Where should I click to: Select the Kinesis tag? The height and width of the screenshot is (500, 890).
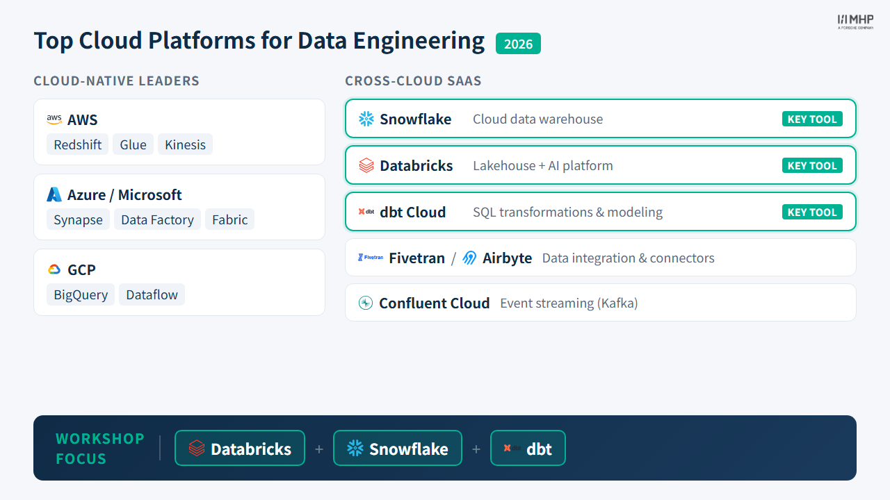click(185, 144)
